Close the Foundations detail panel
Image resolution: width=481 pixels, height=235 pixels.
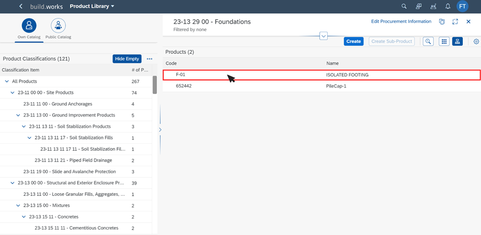(x=469, y=21)
